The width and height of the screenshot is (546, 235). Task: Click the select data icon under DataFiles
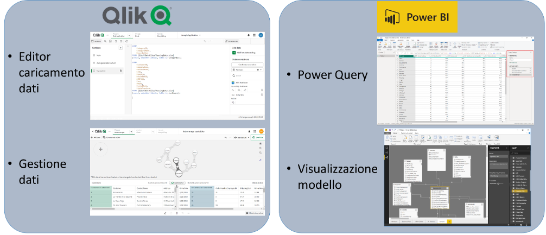tap(233, 103)
